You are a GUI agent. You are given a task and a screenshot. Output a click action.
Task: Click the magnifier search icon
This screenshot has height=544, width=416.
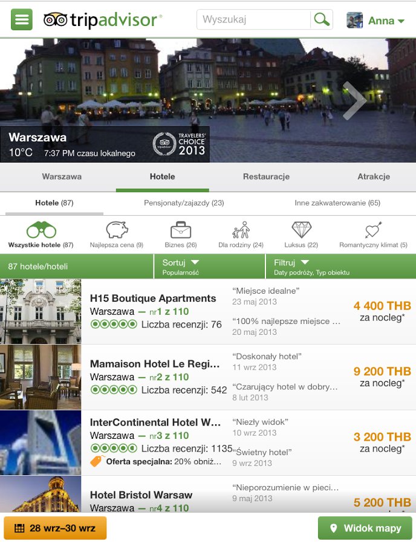click(x=322, y=19)
